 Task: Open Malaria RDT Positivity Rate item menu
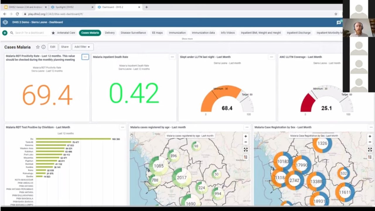click(85, 57)
